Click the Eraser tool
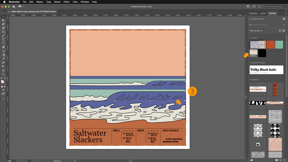Viewport: 288px width, 162px height. [x=3, y=47]
